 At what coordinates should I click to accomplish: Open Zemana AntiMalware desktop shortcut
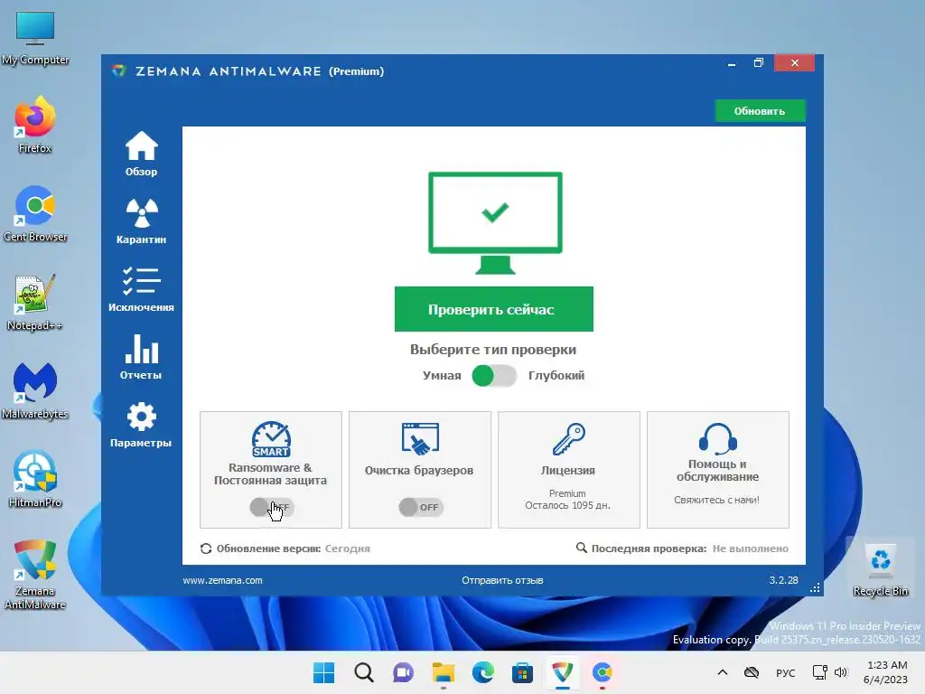(35, 574)
